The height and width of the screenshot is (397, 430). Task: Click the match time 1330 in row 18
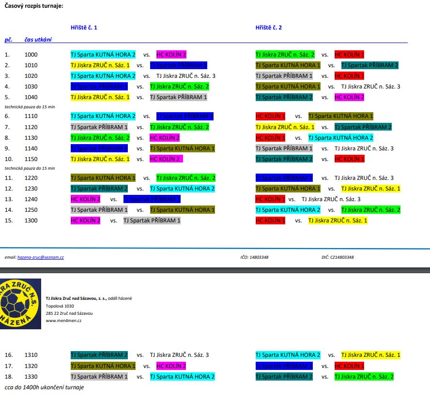pyautogui.click(x=31, y=377)
